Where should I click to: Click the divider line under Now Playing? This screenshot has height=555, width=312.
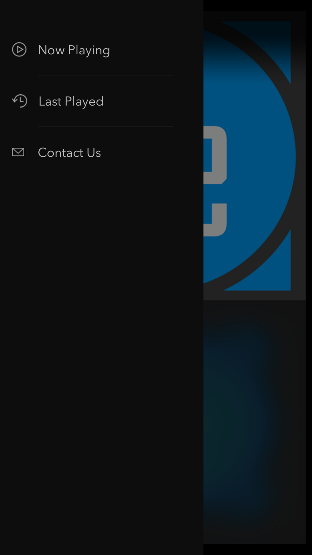pyautogui.click(x=105, y=75)
